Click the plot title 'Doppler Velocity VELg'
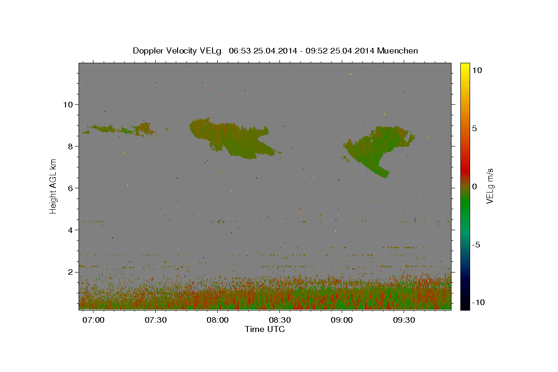The width and height of the screenshot is (558, 372). [x=177, y=51]
